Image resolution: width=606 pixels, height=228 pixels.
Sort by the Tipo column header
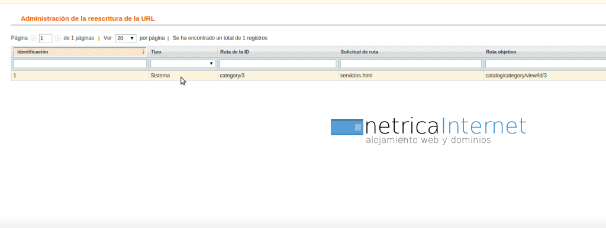pyautogui.click(x=156, y=52)
